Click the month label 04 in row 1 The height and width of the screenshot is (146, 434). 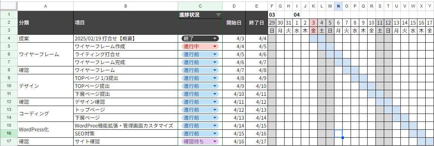click(x=297, y=15)
